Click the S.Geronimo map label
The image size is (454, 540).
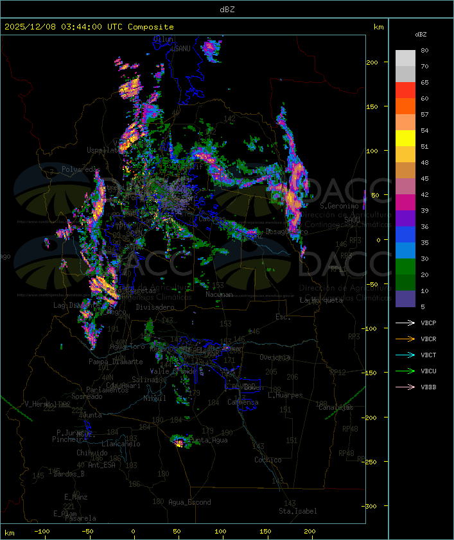[x=339, y=206]
